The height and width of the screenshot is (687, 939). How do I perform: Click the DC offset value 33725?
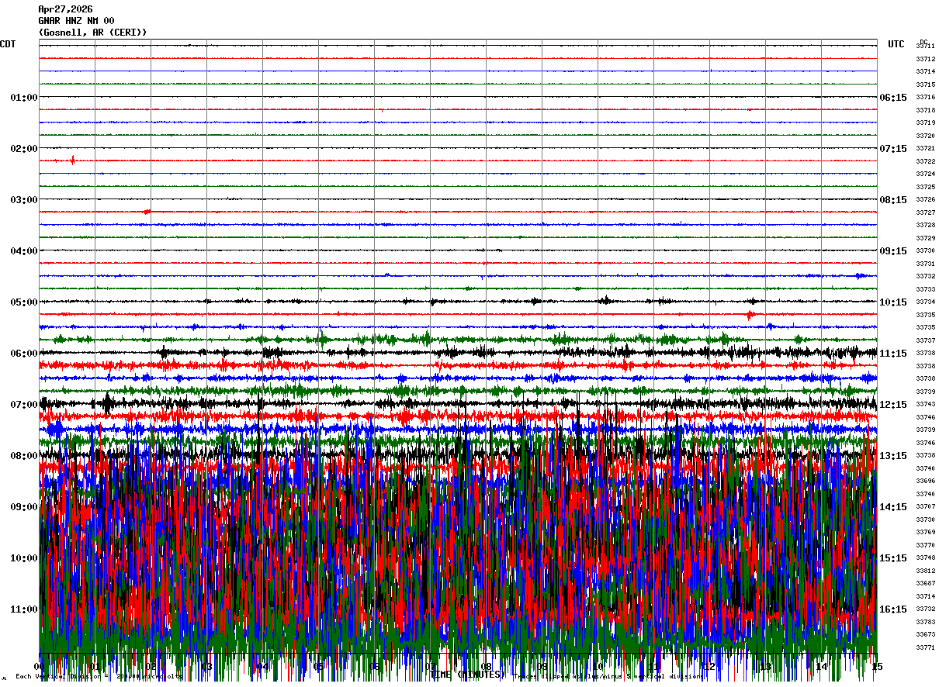pyautogui.click(x=925, y=188)
